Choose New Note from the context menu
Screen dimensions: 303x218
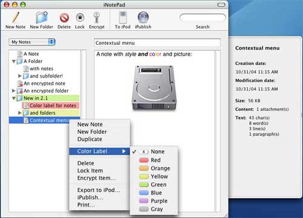pos(99,124)
